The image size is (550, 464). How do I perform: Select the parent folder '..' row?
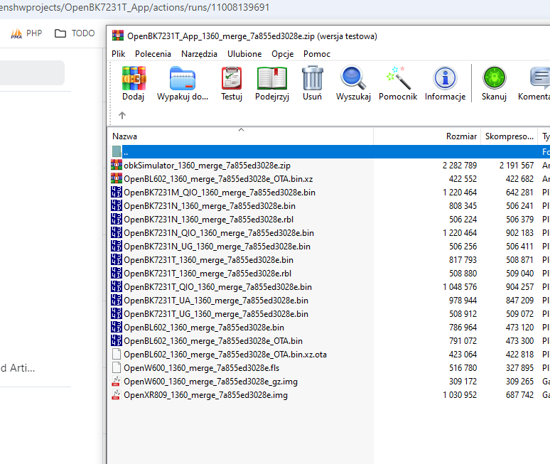330,152
